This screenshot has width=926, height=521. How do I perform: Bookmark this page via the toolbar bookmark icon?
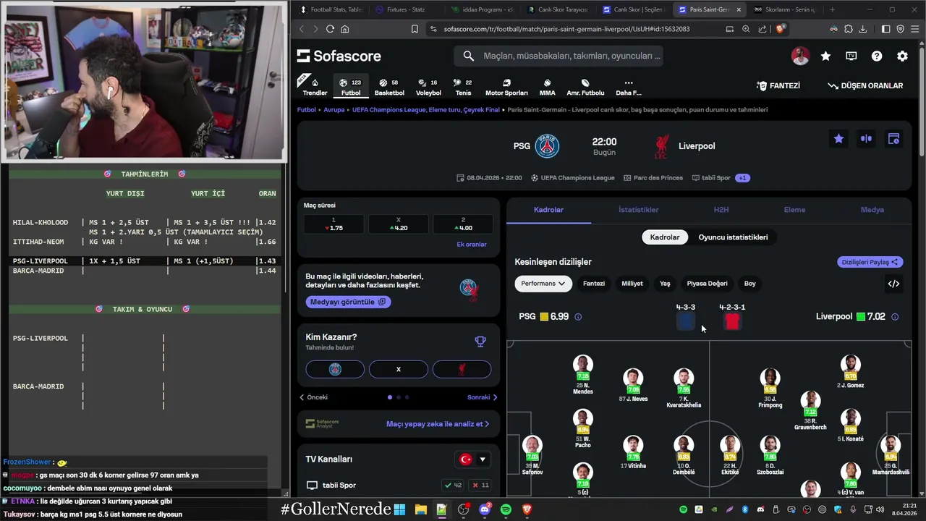[x=415, y=29]
